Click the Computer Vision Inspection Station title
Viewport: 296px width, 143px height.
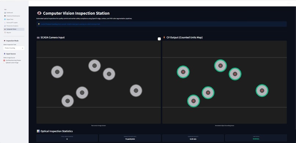click(76, 13)
